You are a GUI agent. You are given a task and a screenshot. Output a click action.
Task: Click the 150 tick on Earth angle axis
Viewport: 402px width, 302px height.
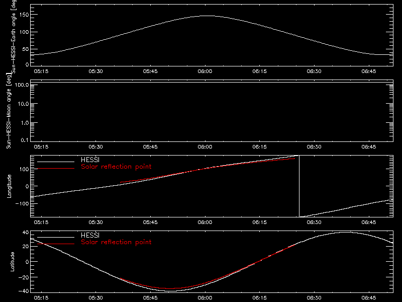24,15
